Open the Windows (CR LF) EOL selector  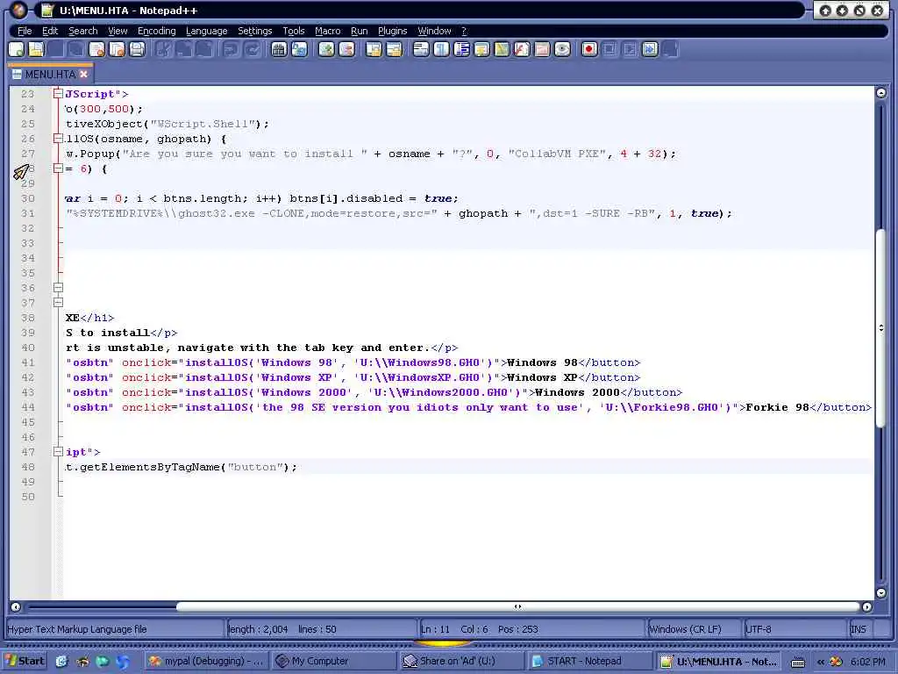[x=695, y=629]
